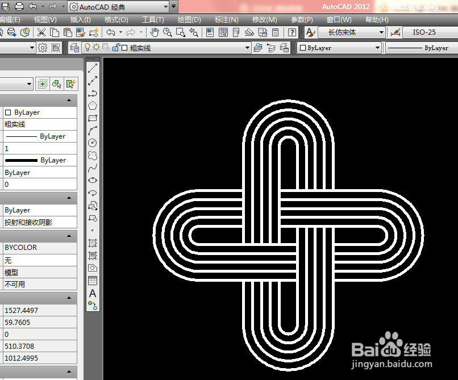
Task: Select the Rectangle tool
Action: [x=93, y=118]
